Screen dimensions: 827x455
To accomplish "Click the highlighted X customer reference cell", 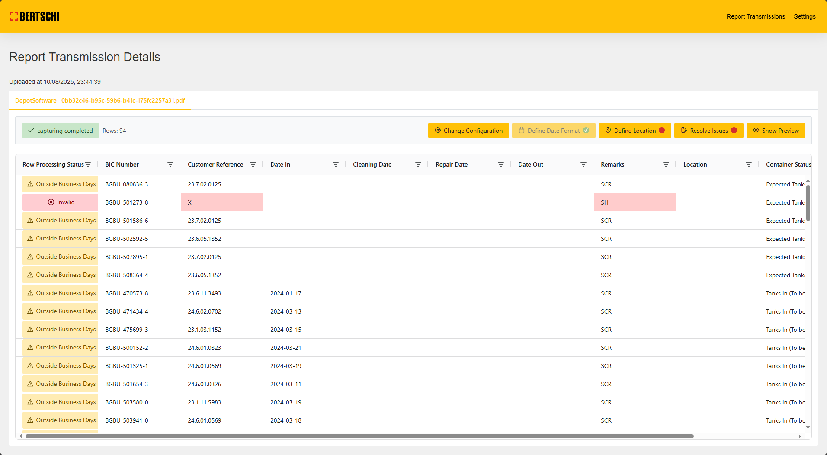I will [x=222, y=202].
